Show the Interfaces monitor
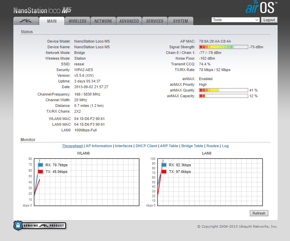 124,146
